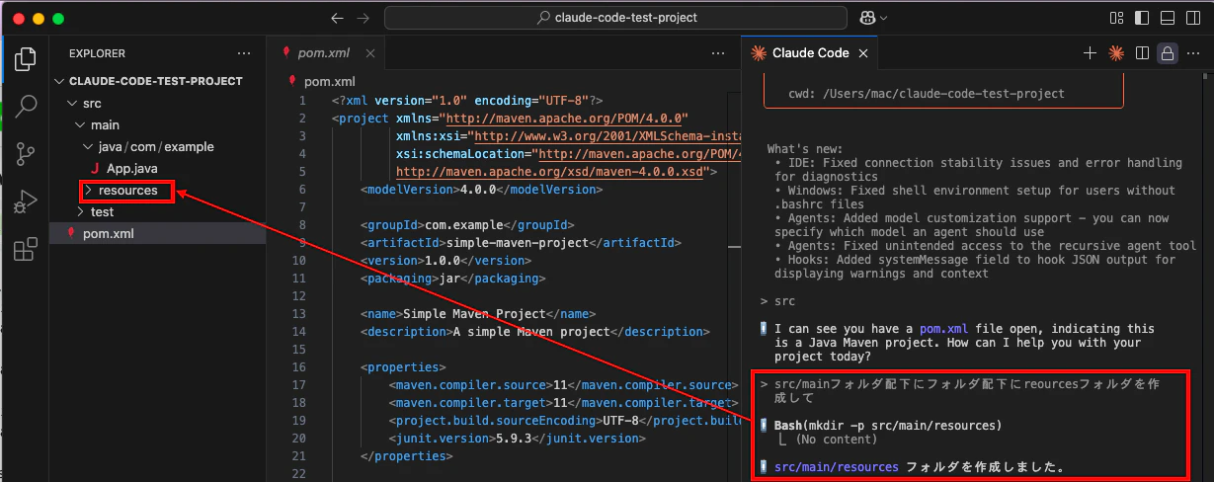Open new terminal with plus icon
1214x482 pixels.
(1091, 53)
